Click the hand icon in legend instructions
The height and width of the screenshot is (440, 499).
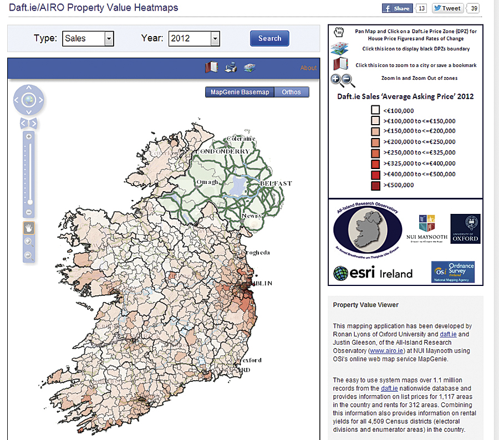pyautogui.click(x=339, y=32)
